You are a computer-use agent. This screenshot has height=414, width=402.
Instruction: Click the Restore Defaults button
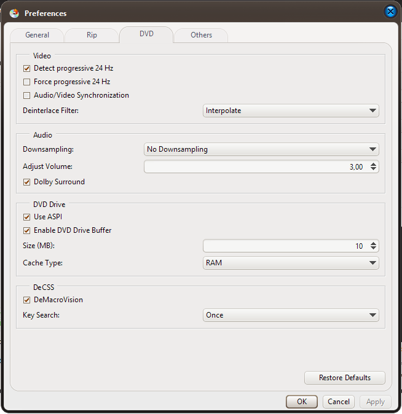click(345, 378)
